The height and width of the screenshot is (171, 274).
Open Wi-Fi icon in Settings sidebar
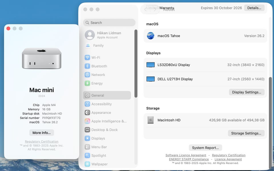pos(87,58)
